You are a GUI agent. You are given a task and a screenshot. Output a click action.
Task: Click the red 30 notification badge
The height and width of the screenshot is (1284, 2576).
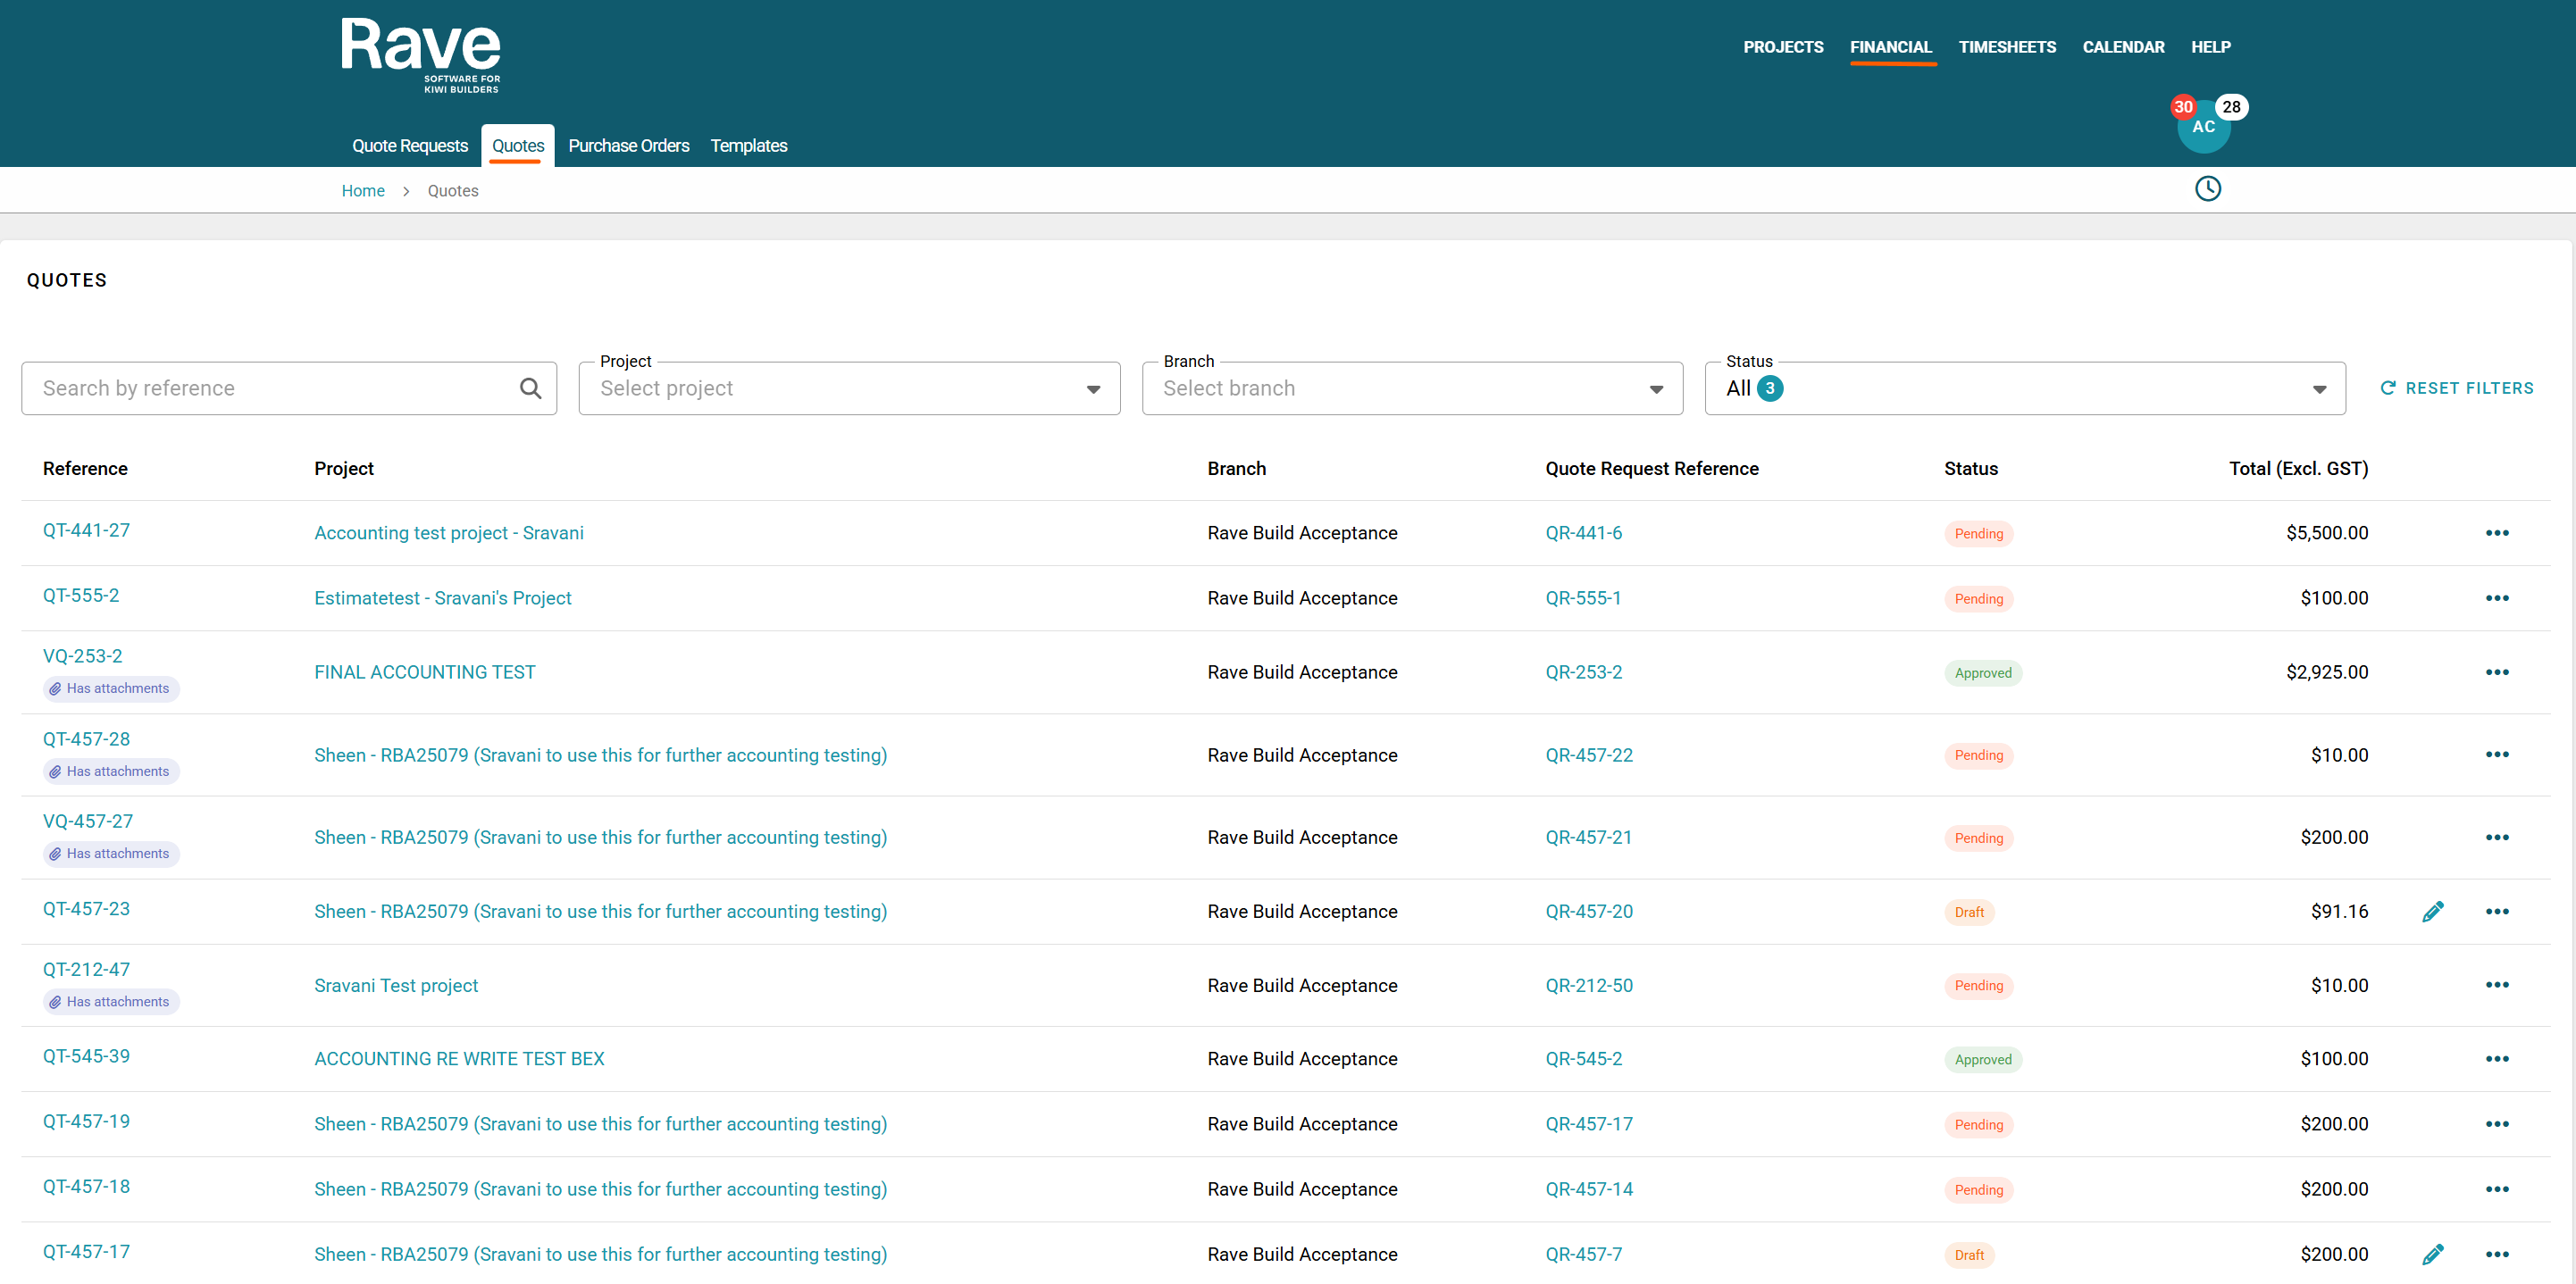pyautogui.click(x=2182, y=107)
